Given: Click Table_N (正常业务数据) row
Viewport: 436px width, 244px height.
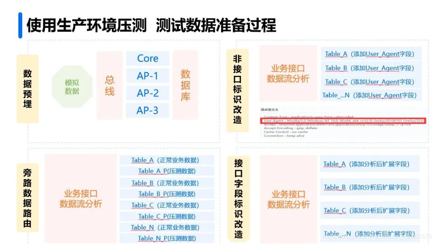Looking at the screenshot, I should tap(167, 227).
